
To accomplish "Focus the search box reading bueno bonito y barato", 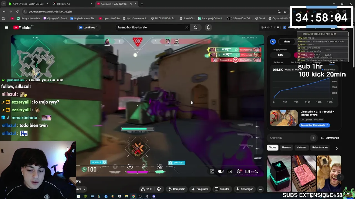I will click(x=151, y=27).
